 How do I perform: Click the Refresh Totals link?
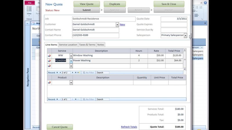[x=129, y=127]
